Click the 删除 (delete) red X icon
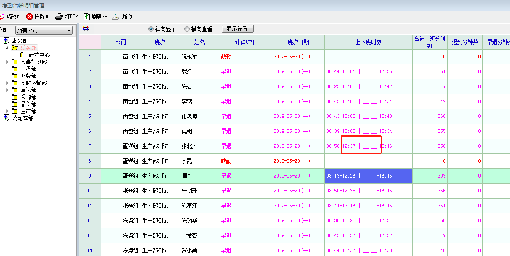Screen dimensions: 510x256 click(30, 17)
